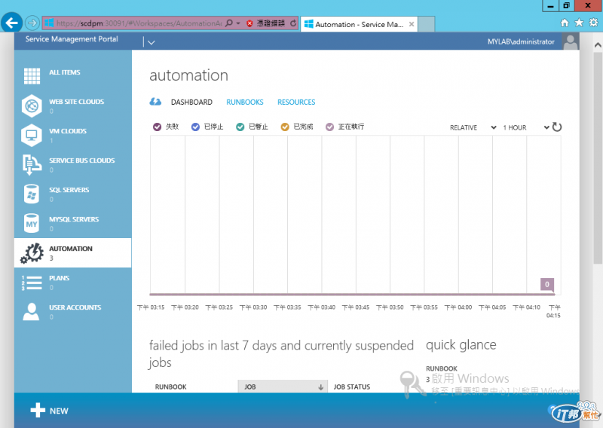Click the NEW button label
Screen dimensions: 603x428
click(x=59, y=411)
